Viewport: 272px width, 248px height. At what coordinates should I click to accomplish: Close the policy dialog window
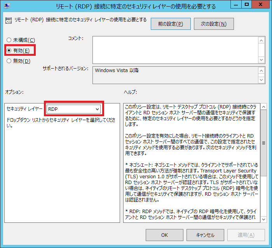coord(260,5)
